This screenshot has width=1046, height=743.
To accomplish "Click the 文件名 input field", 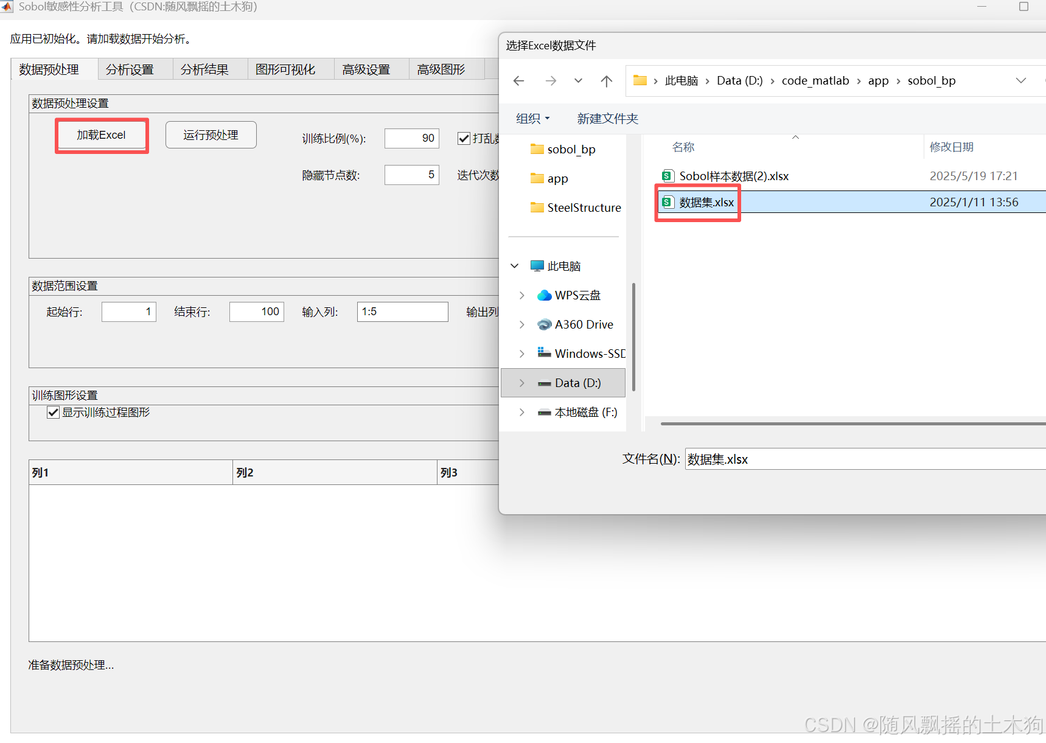I will (x=865, y=459).
